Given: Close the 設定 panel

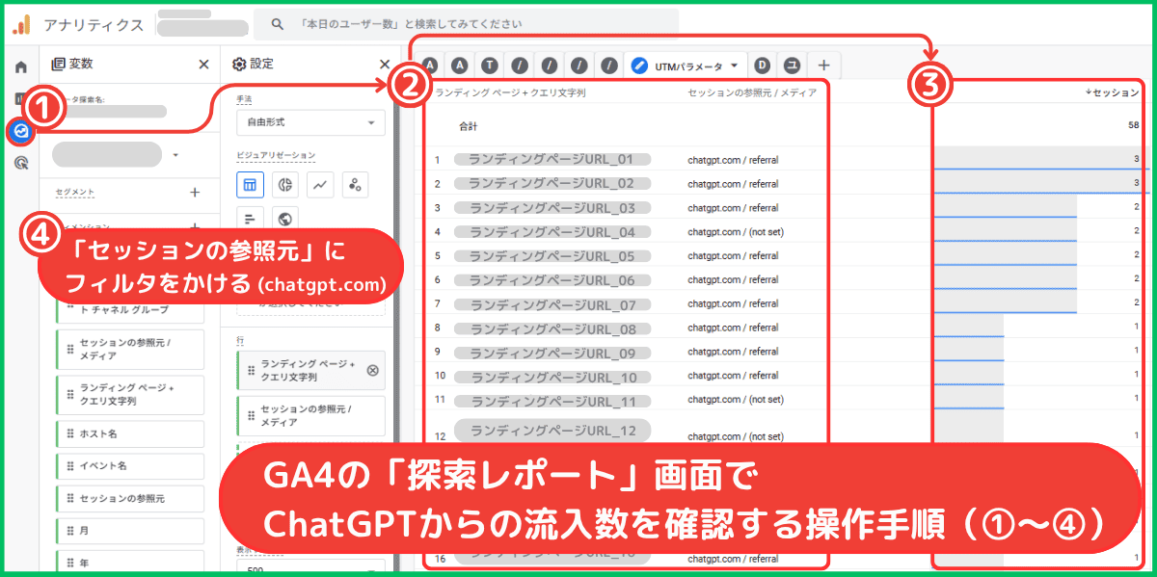Looking at the screenshot, I should (385, 65).
